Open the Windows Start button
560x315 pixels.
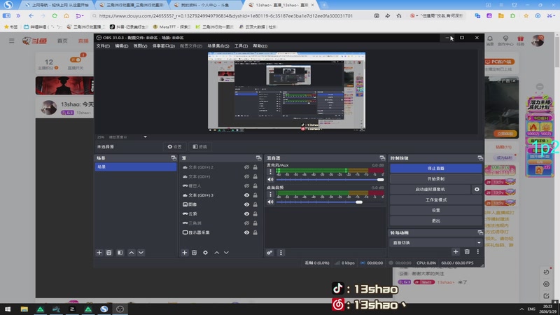point(8,309)
